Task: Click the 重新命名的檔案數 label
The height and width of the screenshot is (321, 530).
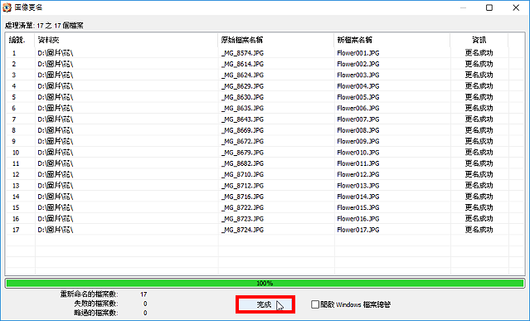Action: tap(90, 294)
